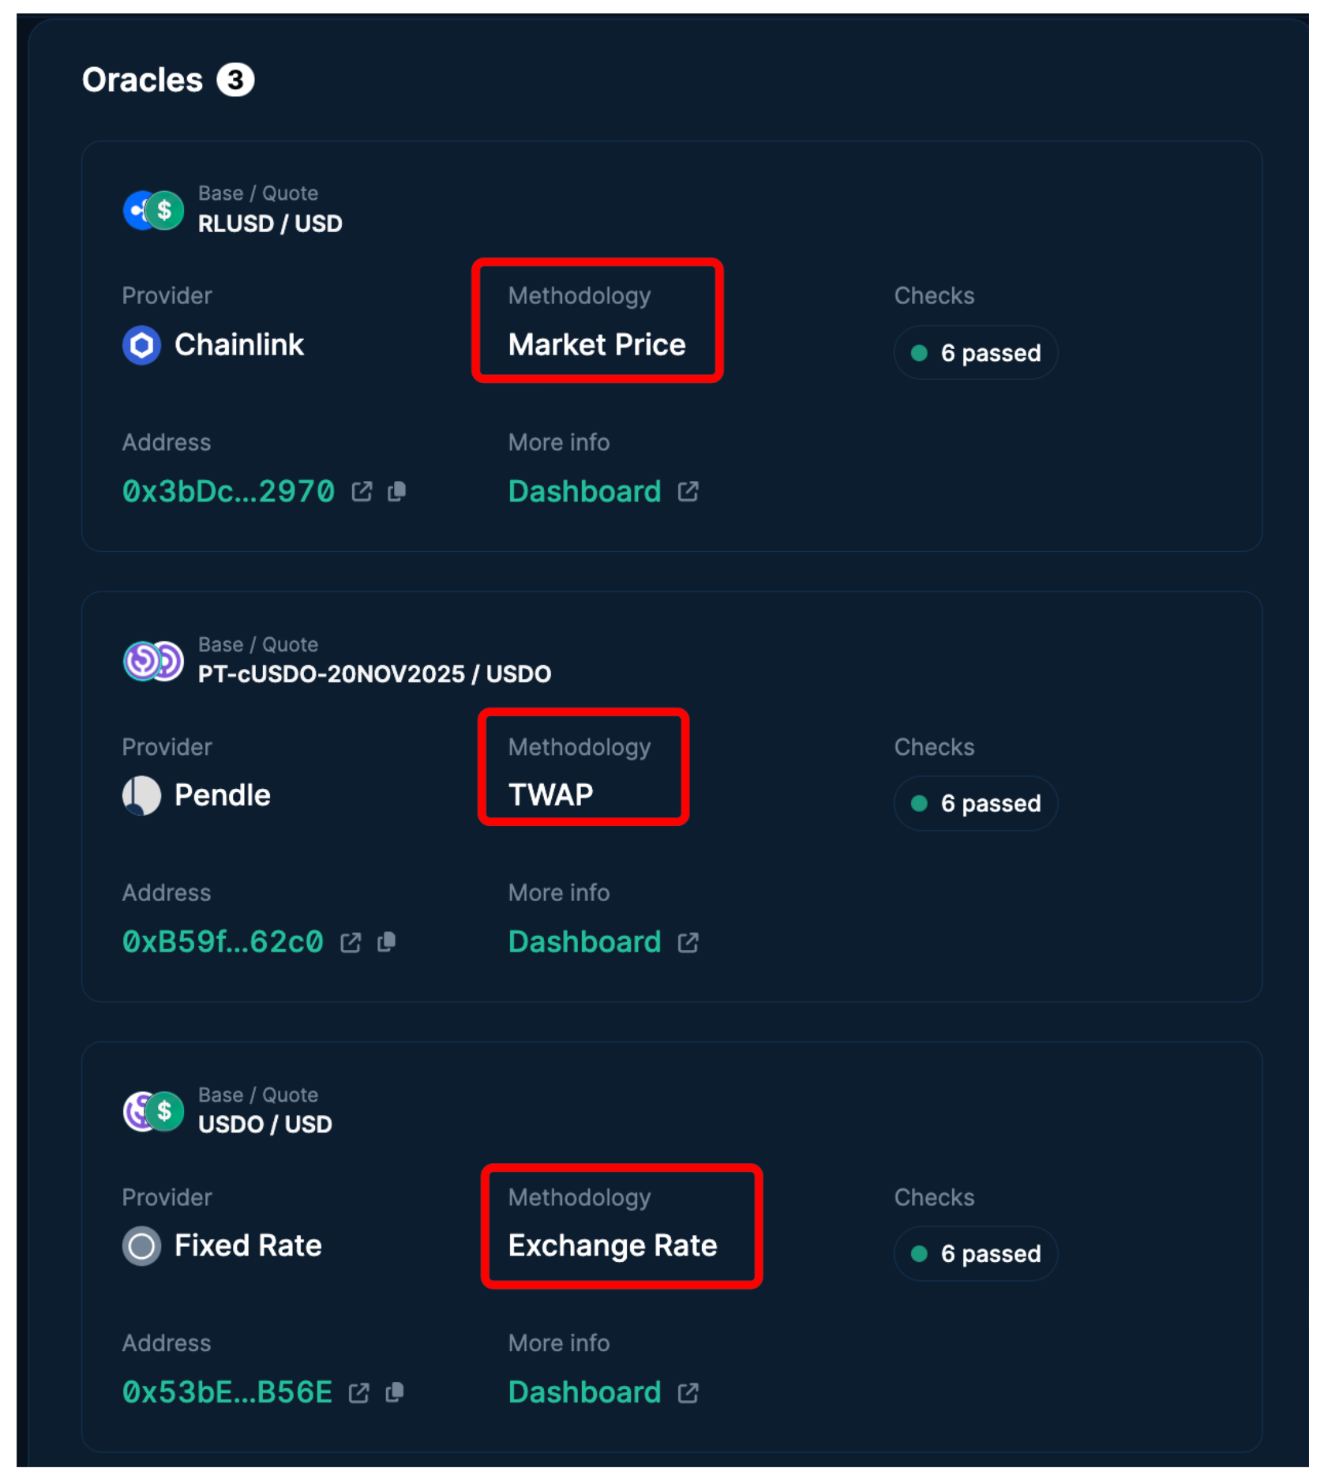The height and width of the screenshot is (1483, 1328).
Task: Open 0x53bE...B56E address external link icon
Action: pos(359,1392)
